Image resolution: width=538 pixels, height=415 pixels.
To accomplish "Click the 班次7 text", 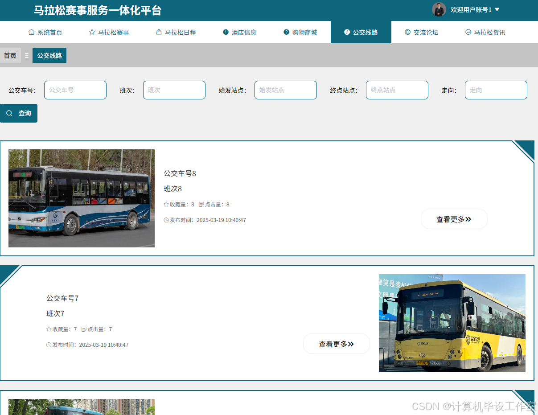I will (56, 313).
